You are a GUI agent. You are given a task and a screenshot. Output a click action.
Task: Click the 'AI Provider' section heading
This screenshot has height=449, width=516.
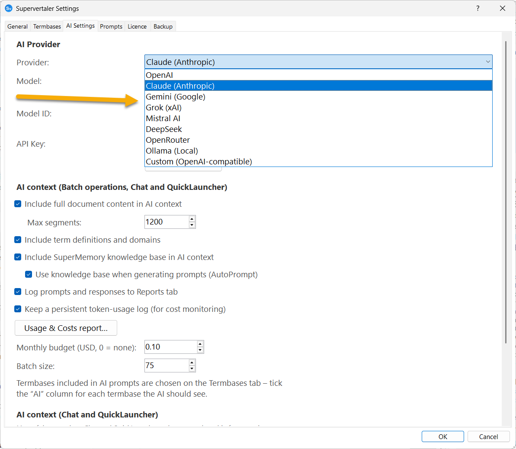[38, 45]
